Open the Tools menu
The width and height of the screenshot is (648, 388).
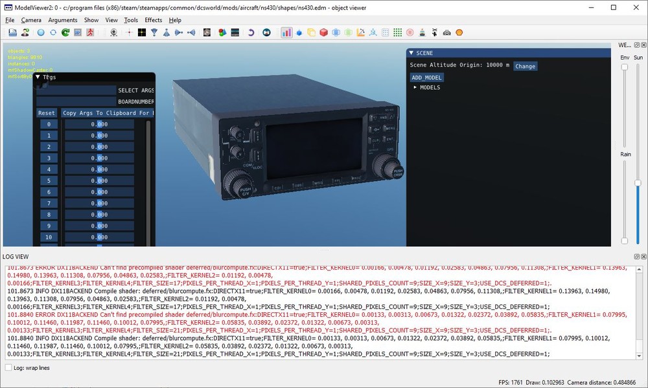click(131, 20)
